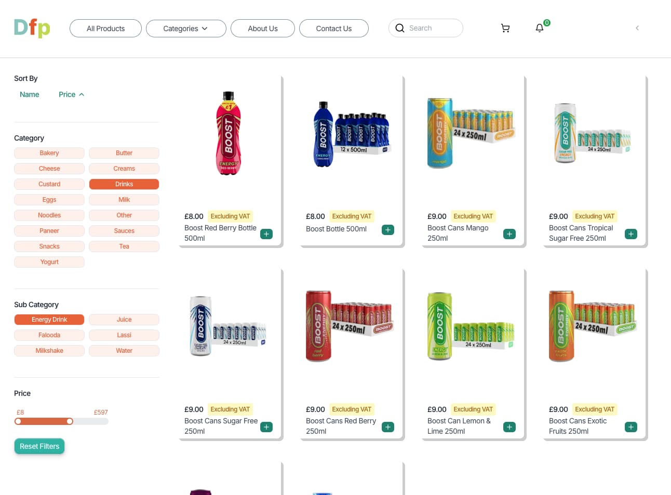
Task: Click Excluding VAT badge on Boost Bottle 500ml
Action: pyautogui.click(x=352, y=216)
